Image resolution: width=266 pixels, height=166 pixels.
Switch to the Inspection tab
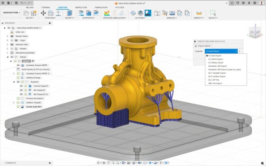pyautogui.click(x=81, y=8)
